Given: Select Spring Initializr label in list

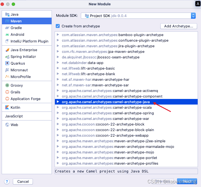Looking at the screenshot, I should click(23, 56).
